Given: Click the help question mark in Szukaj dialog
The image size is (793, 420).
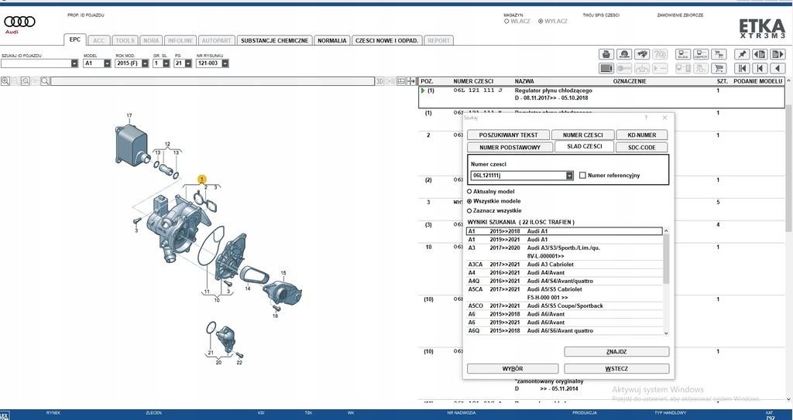Looking at the screenshot, I should coord(646,118).
